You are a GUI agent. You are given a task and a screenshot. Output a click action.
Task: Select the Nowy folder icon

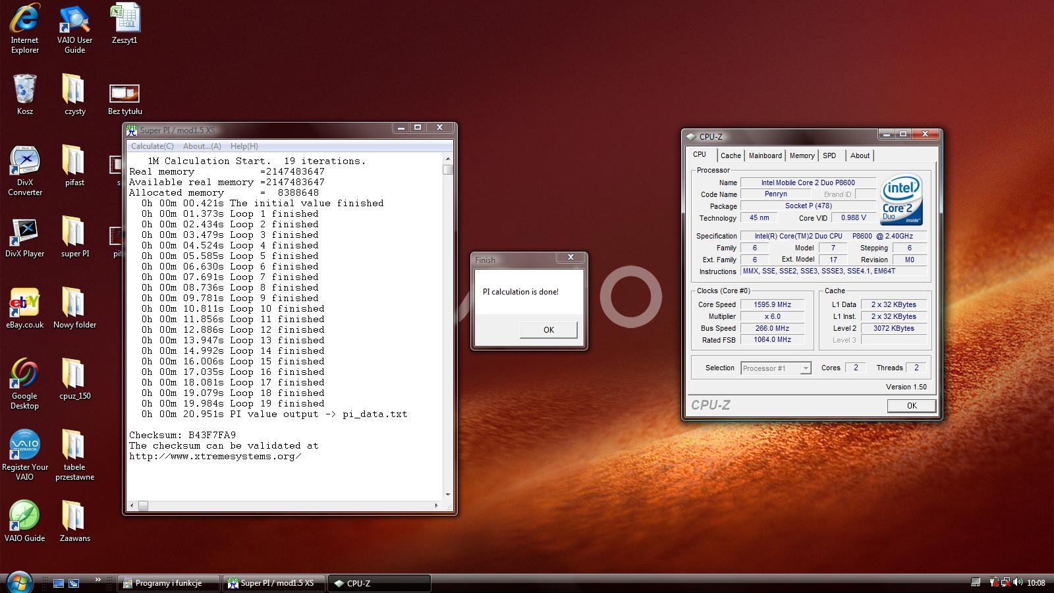pos(74,308)
